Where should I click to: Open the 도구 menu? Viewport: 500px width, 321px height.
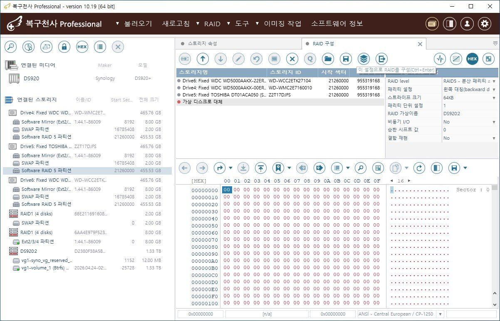tap(238, 24)
